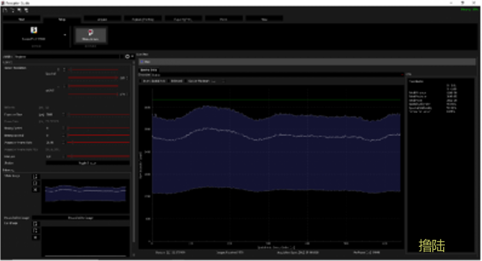The width and height of the screenshot is (482, 261).
Task: Open the seventh, rightmost main tab
Action: point(264,19)
